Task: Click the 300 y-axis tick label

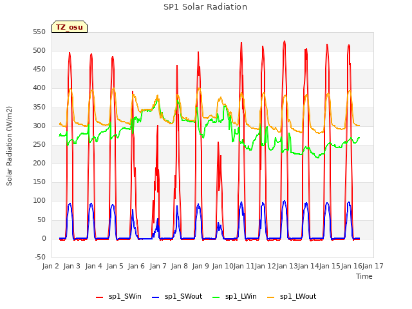Action: tap(39, 126)
